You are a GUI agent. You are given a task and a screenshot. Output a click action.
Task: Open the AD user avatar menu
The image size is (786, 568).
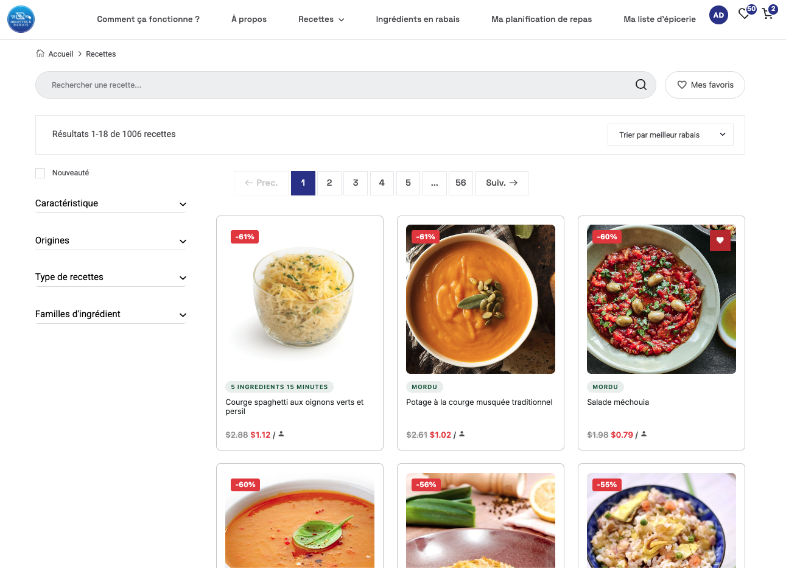pos(718,15)
